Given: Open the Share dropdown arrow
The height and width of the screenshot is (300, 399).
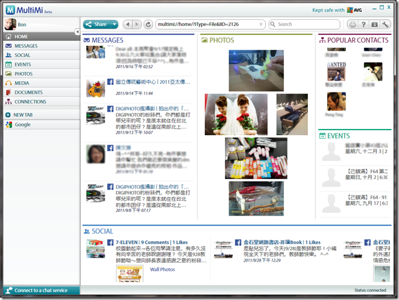Looking at the screenshot, I should [x=115, y=25].
